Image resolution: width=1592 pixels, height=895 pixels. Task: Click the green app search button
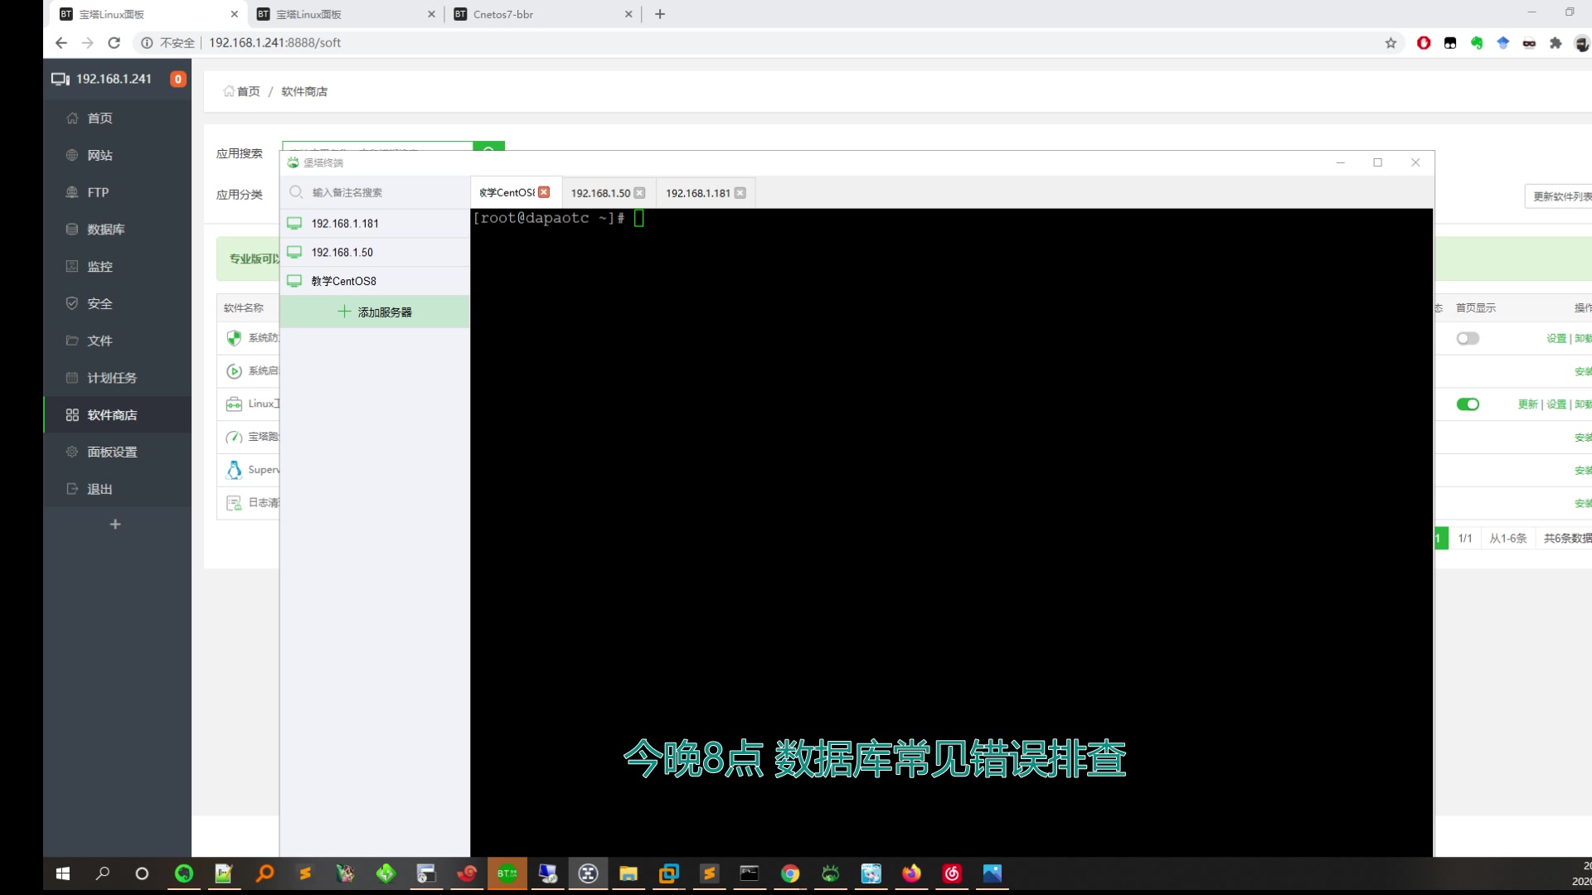click(x=488, y=147)
